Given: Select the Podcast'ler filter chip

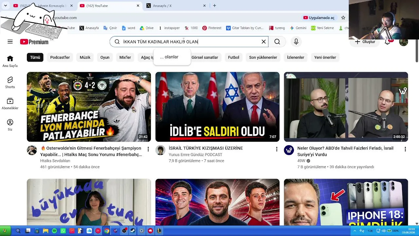Looking at the screenshot, I should tap(60, 57).
